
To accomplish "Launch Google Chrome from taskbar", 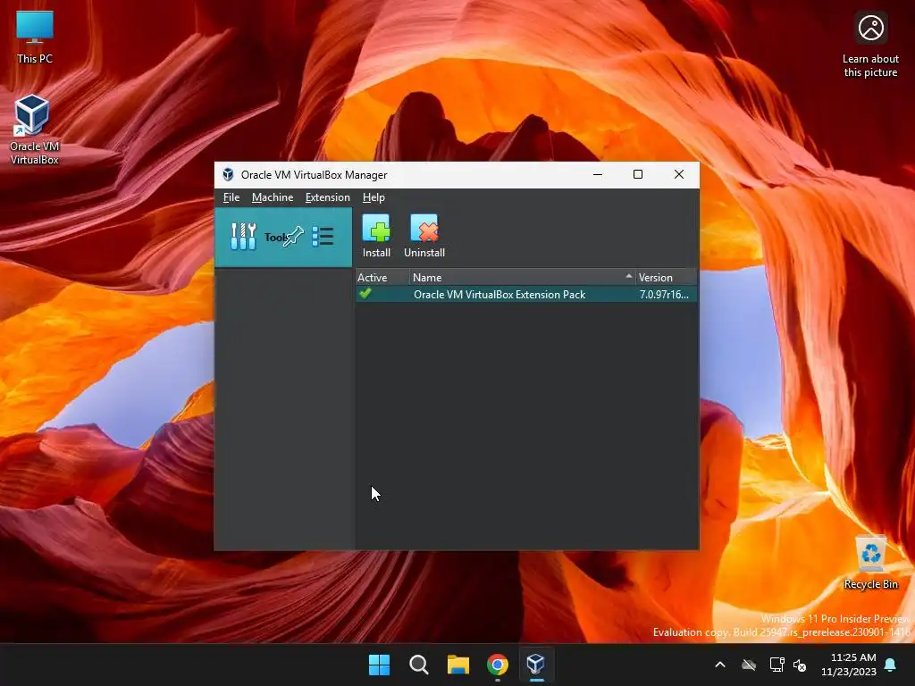I will 498,665.
